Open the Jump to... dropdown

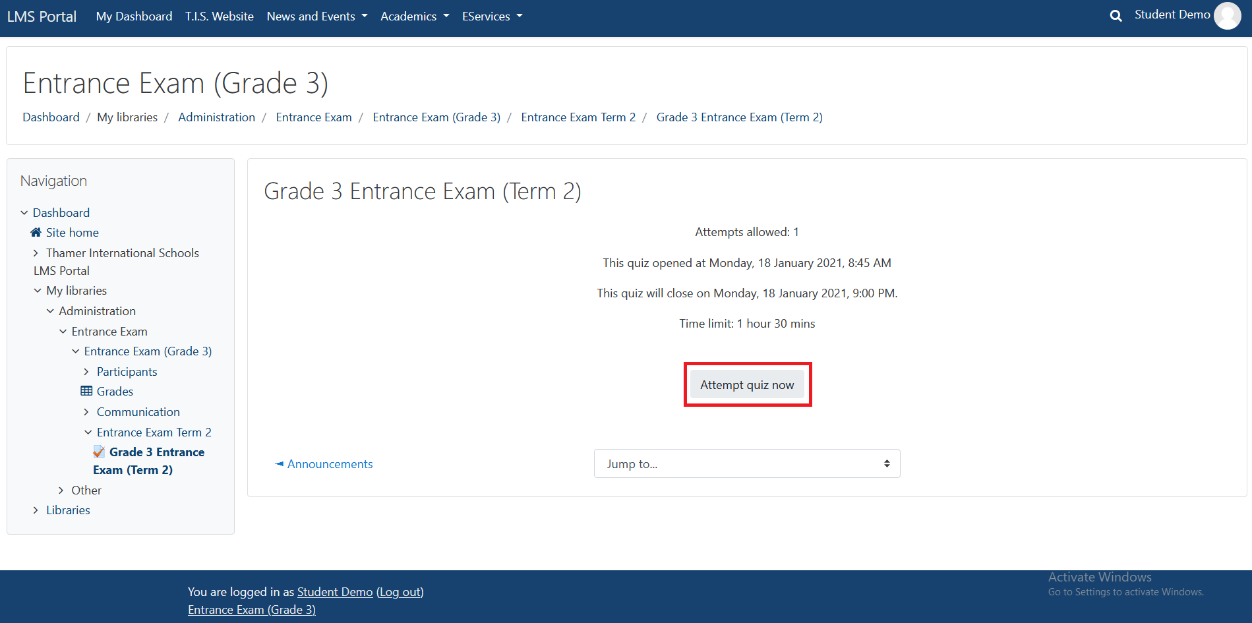click(x=747, y=463)
